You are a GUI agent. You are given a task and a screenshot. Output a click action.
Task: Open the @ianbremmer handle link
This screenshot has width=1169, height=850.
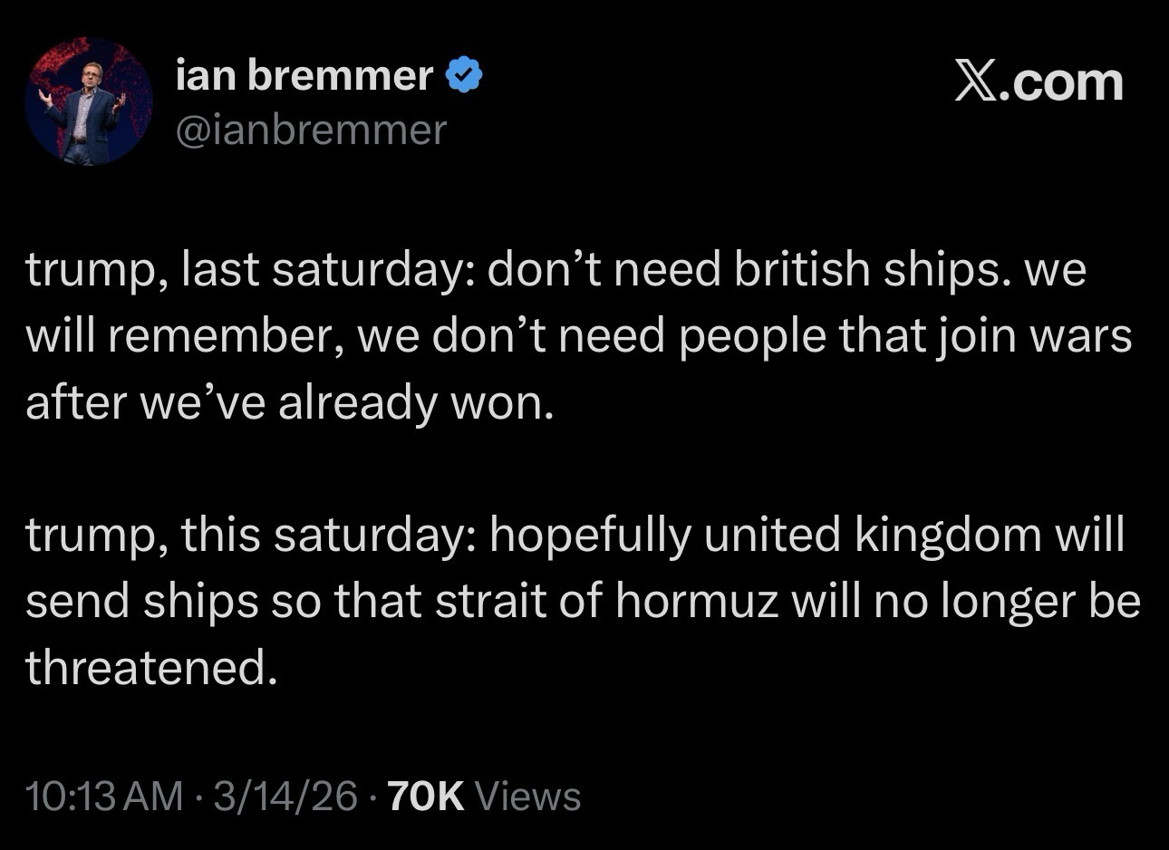point(311,130)
